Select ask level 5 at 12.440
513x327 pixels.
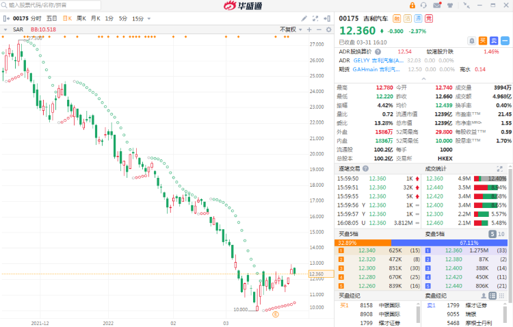coord(466,286)
